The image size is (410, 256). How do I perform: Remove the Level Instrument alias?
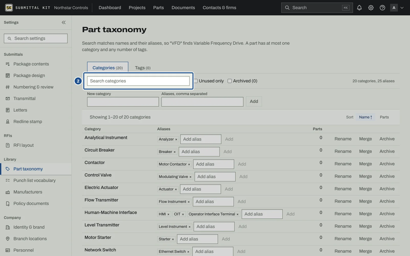tap(190, 227)
